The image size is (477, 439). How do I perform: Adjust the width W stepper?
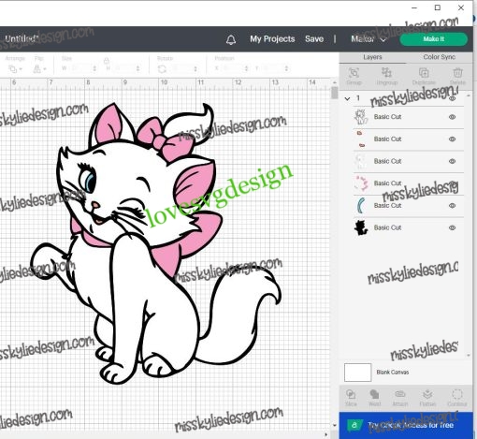[x=94, y=68]
